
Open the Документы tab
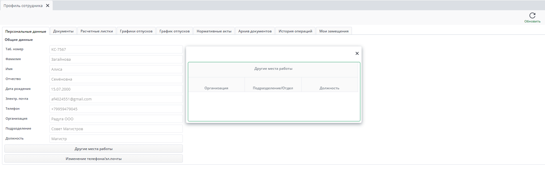pos(63,31)
